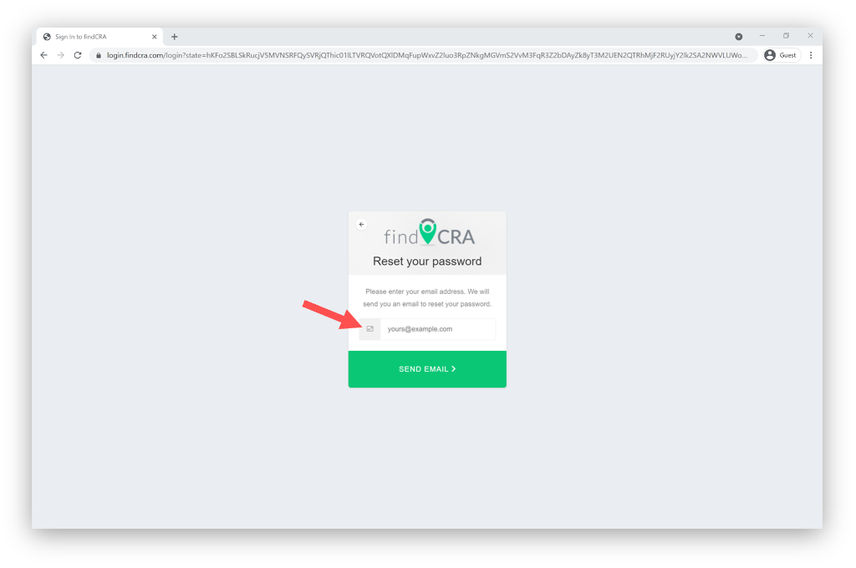
Task: Open the tab search dropdown arrow
Action: (x=739, y=37)
